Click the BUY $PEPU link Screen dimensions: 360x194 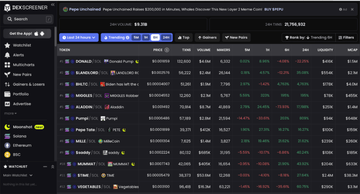(274, 9)
